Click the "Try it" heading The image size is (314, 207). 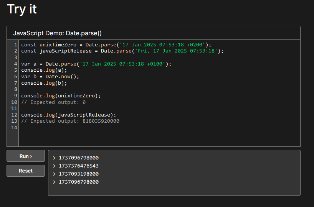click(x=22, y=9)
